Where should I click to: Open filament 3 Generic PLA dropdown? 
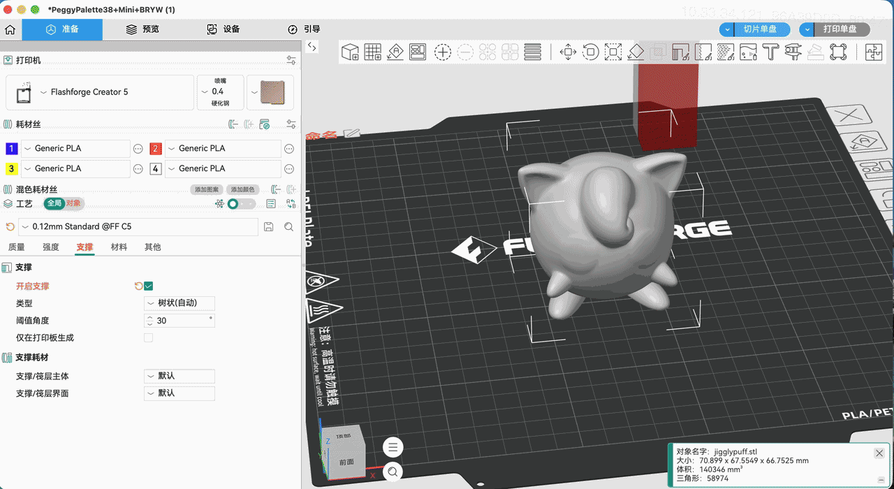point(75,169)
